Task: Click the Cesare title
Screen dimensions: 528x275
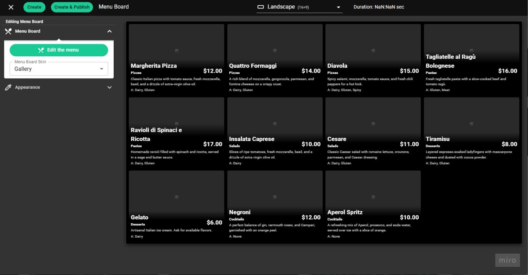Action: coord(337,139)
